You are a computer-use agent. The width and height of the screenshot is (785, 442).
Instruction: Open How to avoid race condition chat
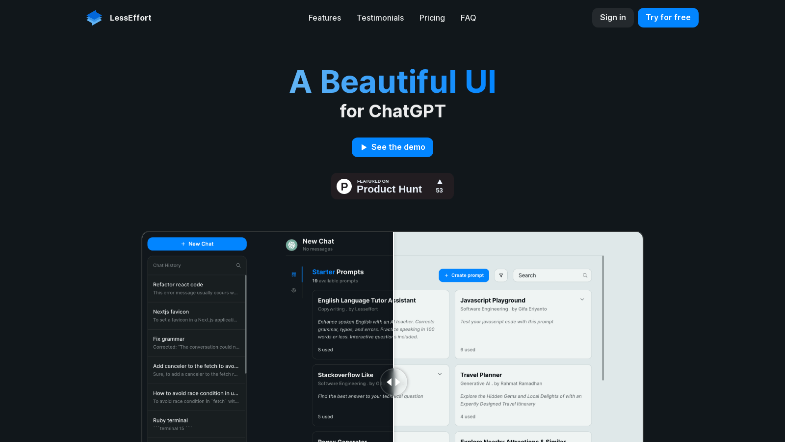click(x=196, y=397)
